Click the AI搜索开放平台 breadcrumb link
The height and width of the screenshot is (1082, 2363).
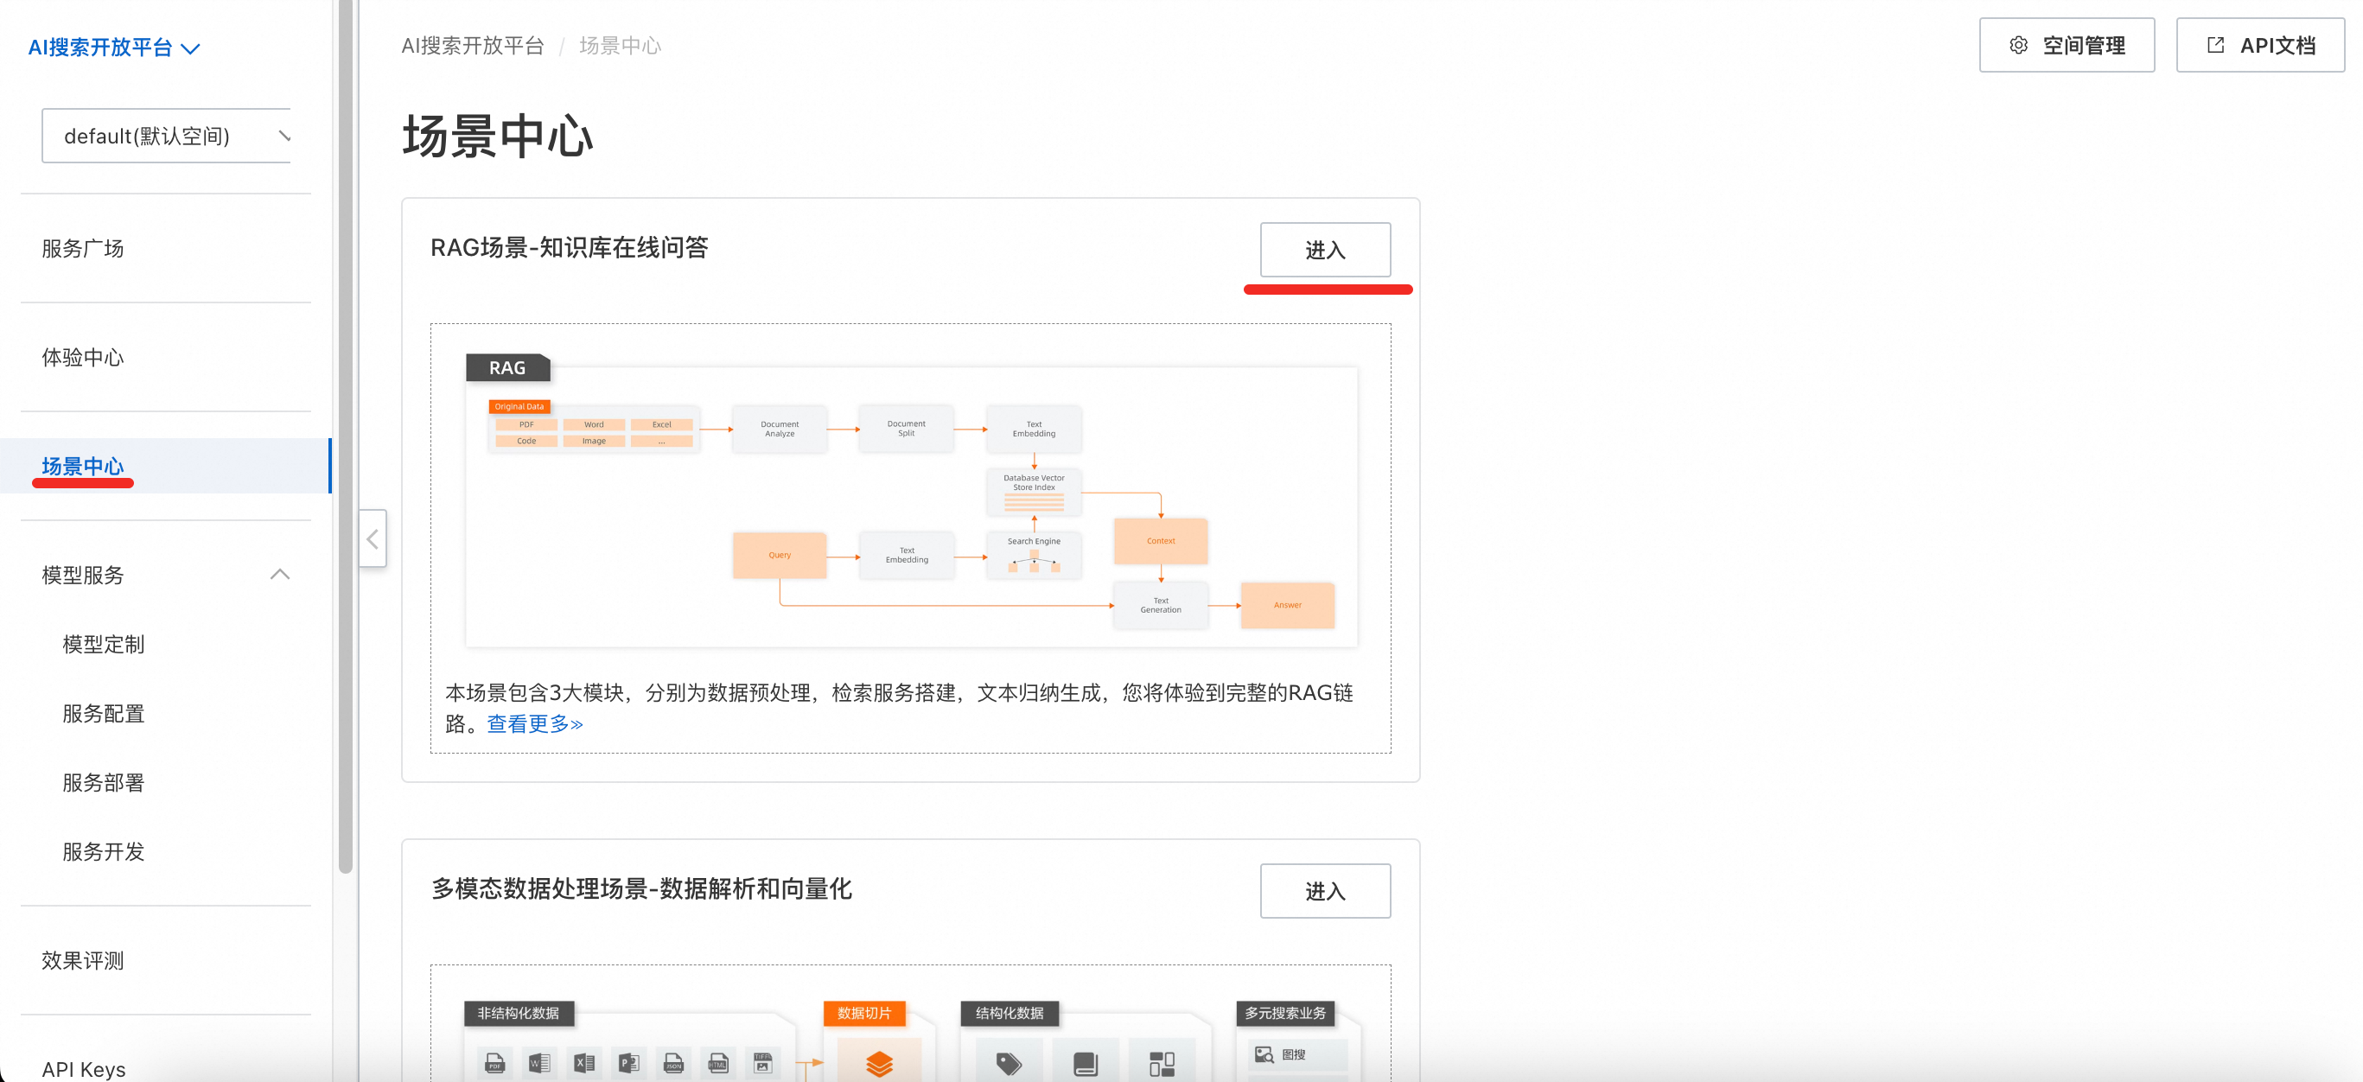[473, 45]
